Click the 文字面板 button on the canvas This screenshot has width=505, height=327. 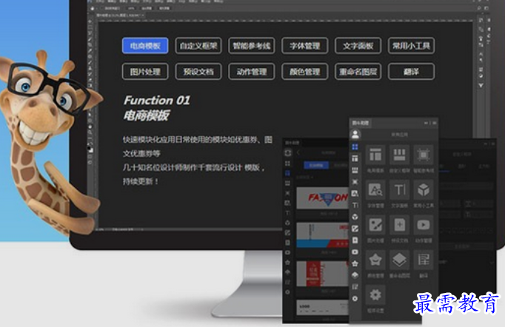click(358, 46)
